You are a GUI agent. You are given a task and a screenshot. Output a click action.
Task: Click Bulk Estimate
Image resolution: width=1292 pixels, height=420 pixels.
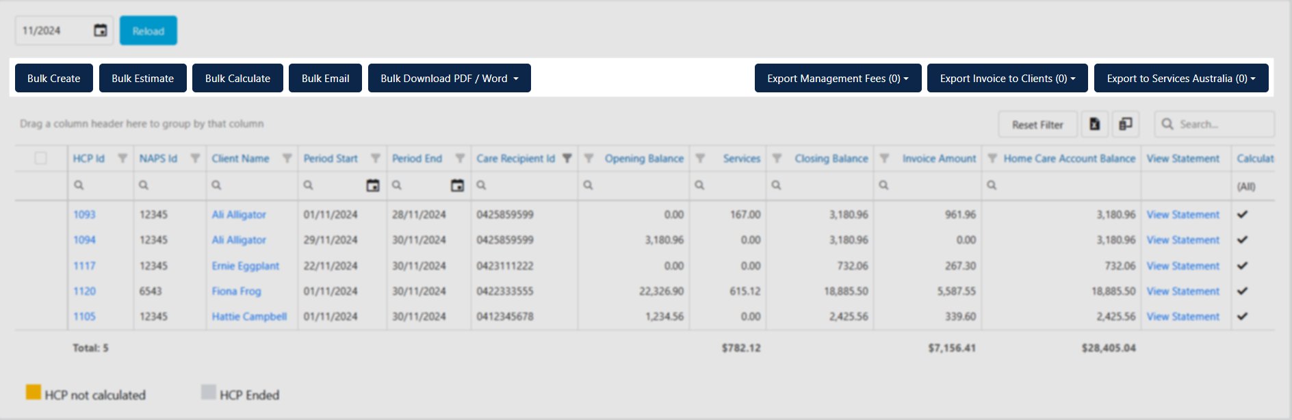143,78
